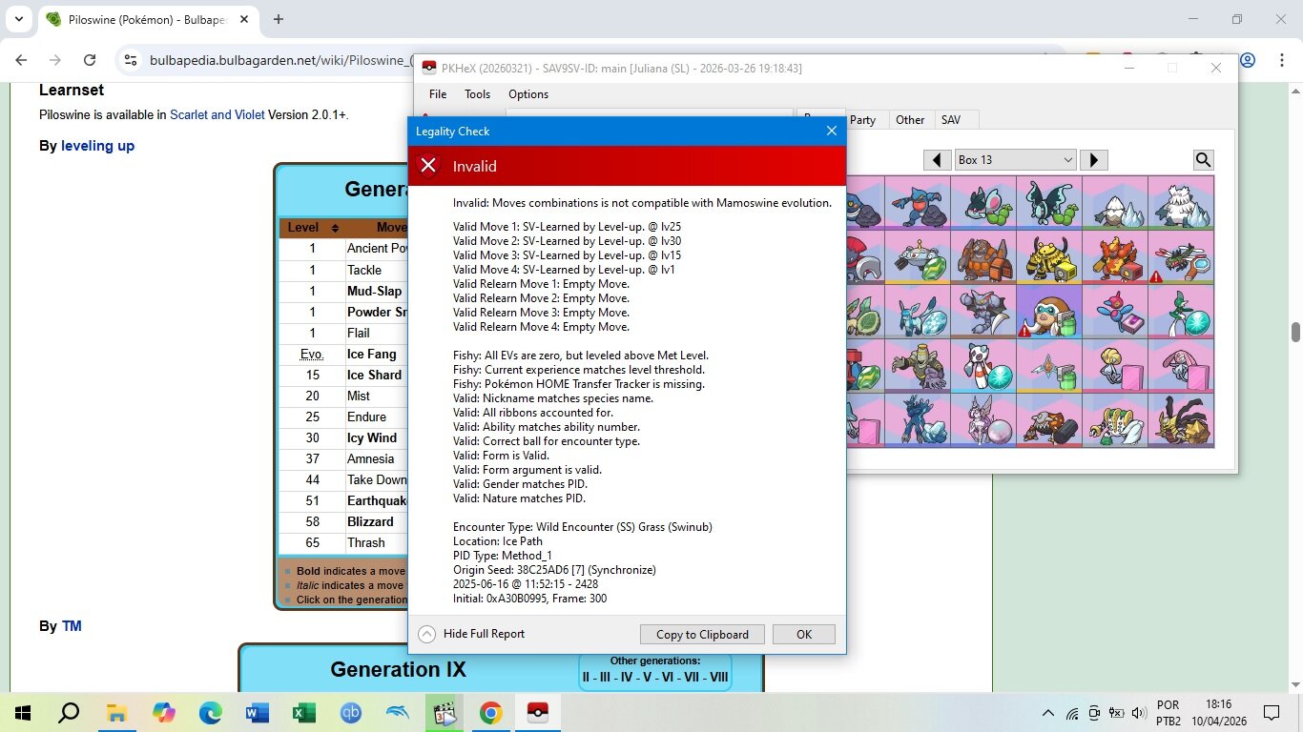Go to the previous box with left arrow
This screenshot has width=1303, height=732.
pyautogui.click(x=938, y=160)
